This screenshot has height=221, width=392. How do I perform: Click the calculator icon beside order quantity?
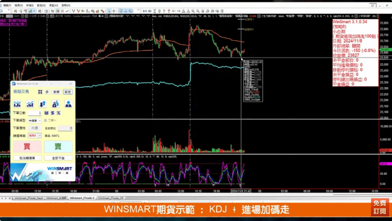[46, 113]
